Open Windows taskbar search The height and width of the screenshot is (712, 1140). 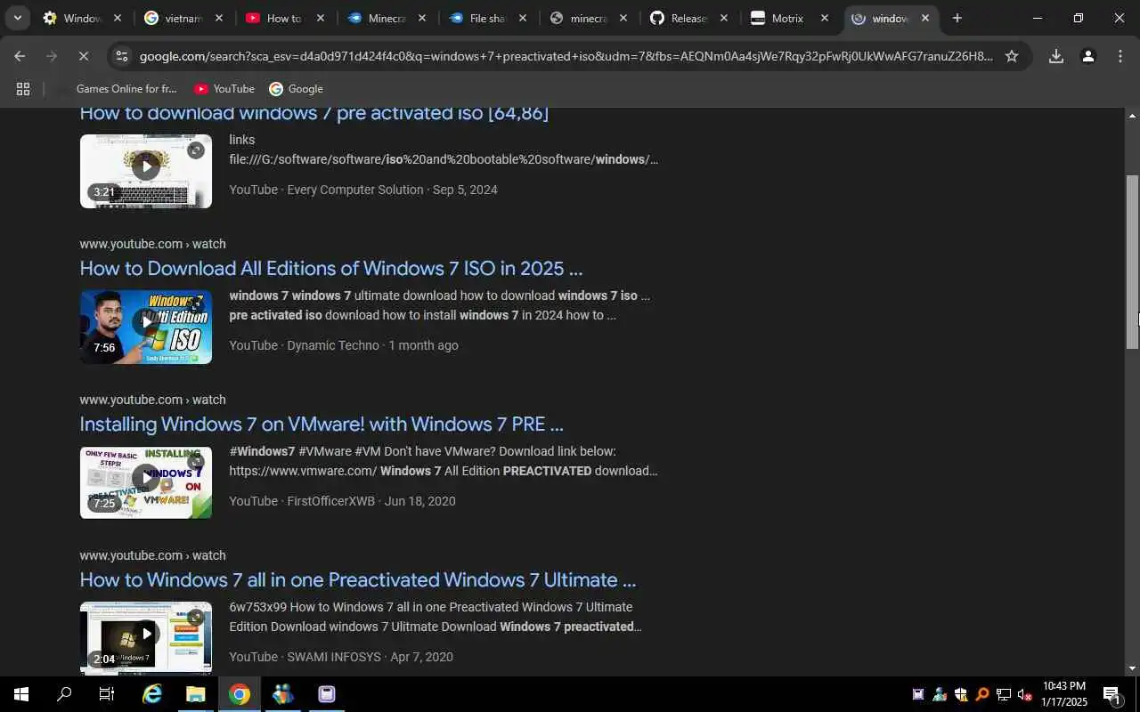pyautogui.click(x=64, y=694)
